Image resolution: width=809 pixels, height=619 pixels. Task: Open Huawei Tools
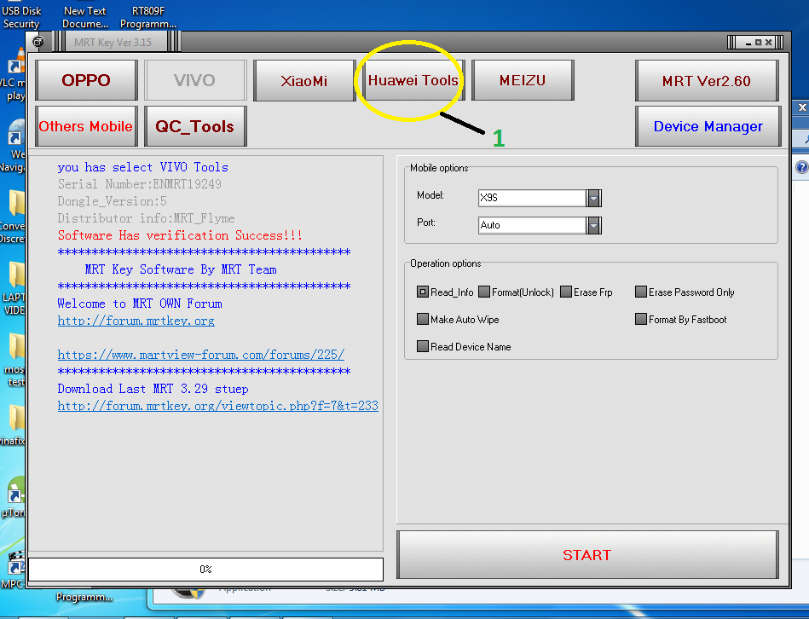click(x=413, y=80)
